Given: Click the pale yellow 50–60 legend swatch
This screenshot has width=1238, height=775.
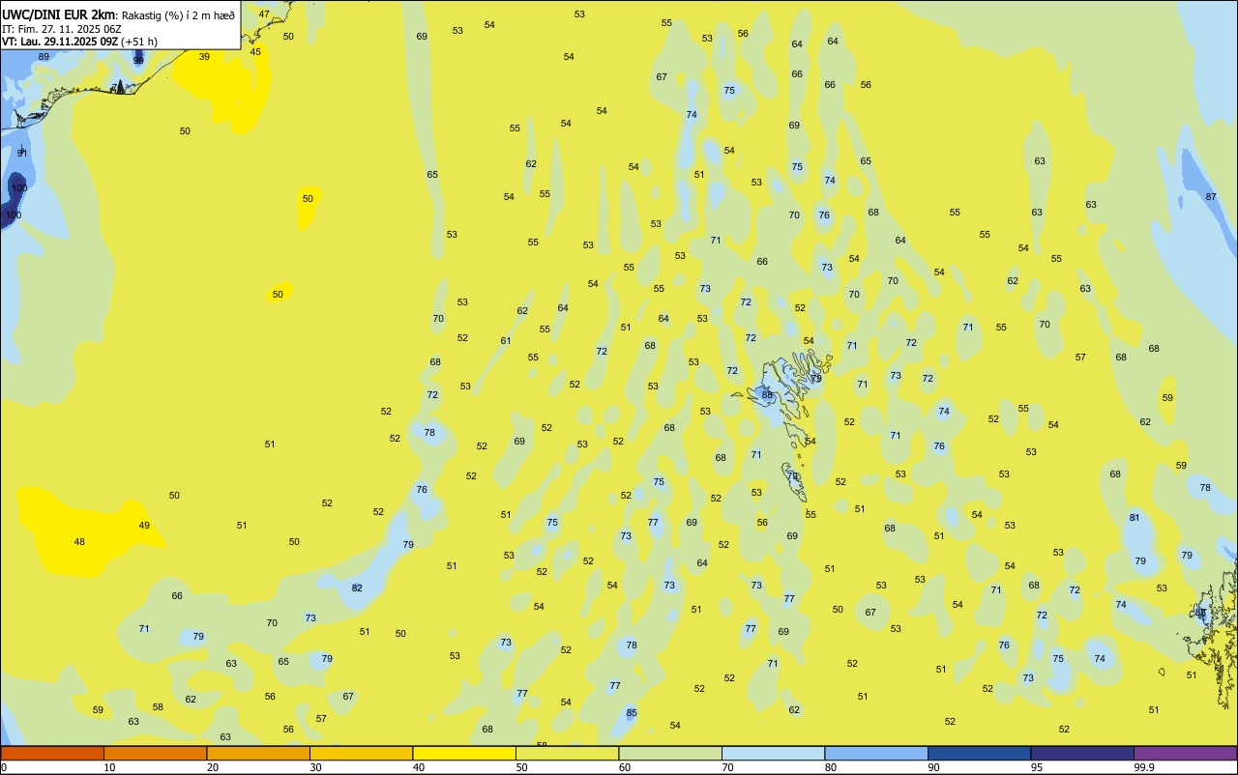Looking at the screenshot, I should pos(567,753).
